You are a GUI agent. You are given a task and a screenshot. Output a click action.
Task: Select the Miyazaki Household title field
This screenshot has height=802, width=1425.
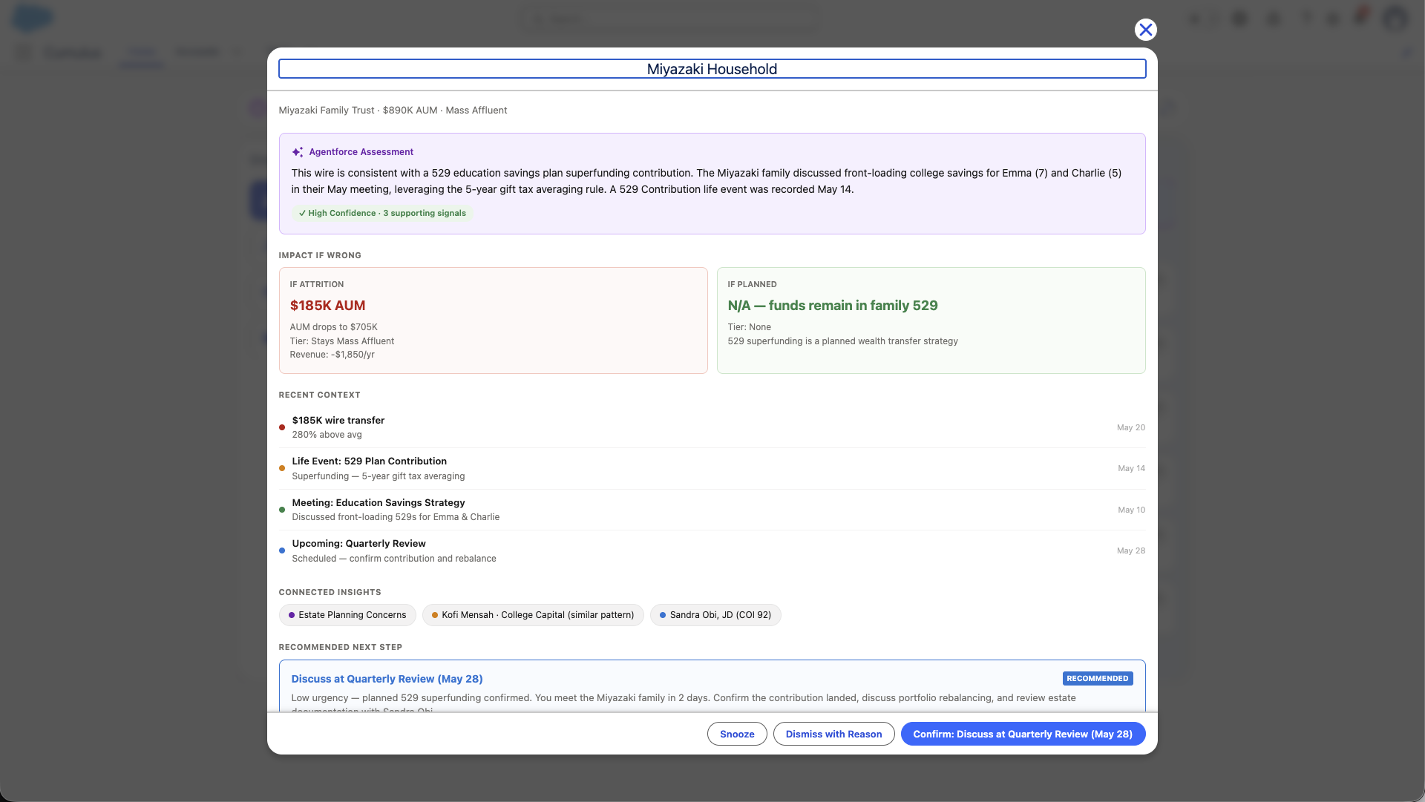712,69
